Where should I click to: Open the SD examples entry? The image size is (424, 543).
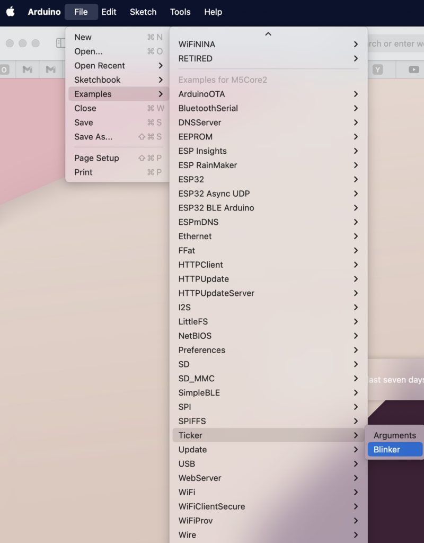[x=268, y=364]
